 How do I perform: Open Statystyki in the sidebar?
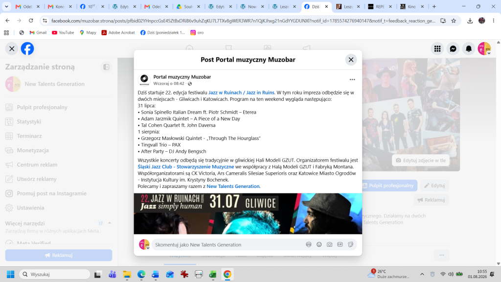click(29, 121)
